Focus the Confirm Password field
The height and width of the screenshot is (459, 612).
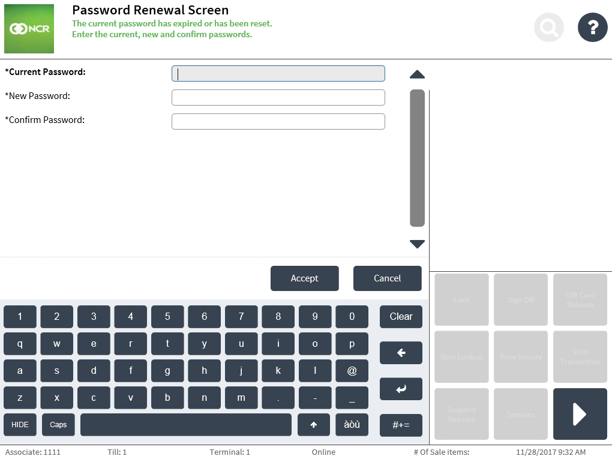(278, 121)
